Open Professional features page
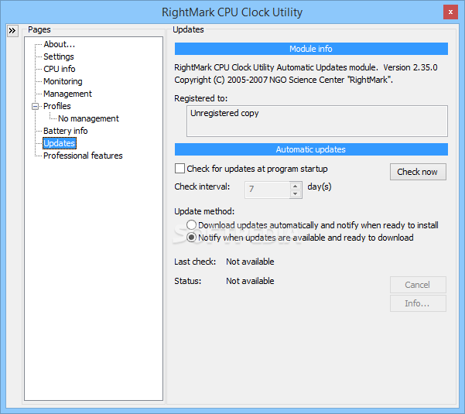 (83, 156)
